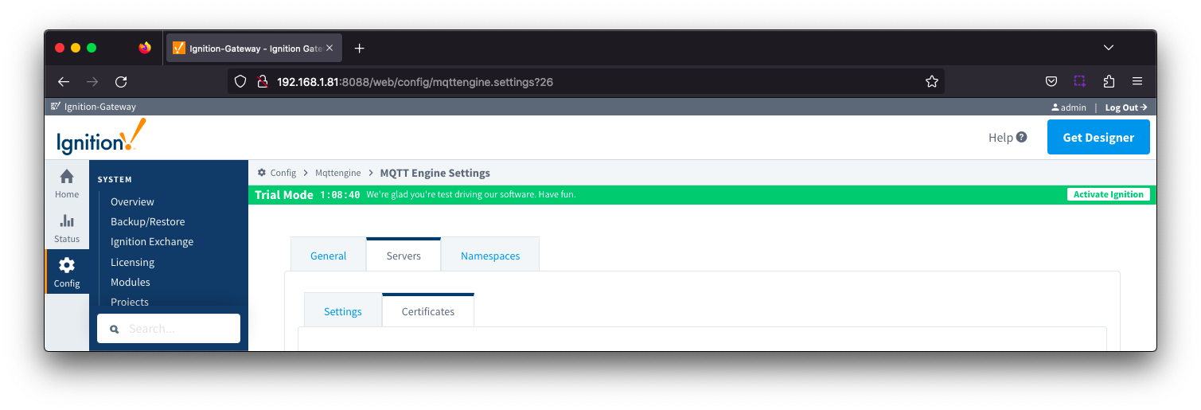Select Ignition-Gateway browser tab
This screenshot has height=410, width=1201.
[x=254, y=49]
